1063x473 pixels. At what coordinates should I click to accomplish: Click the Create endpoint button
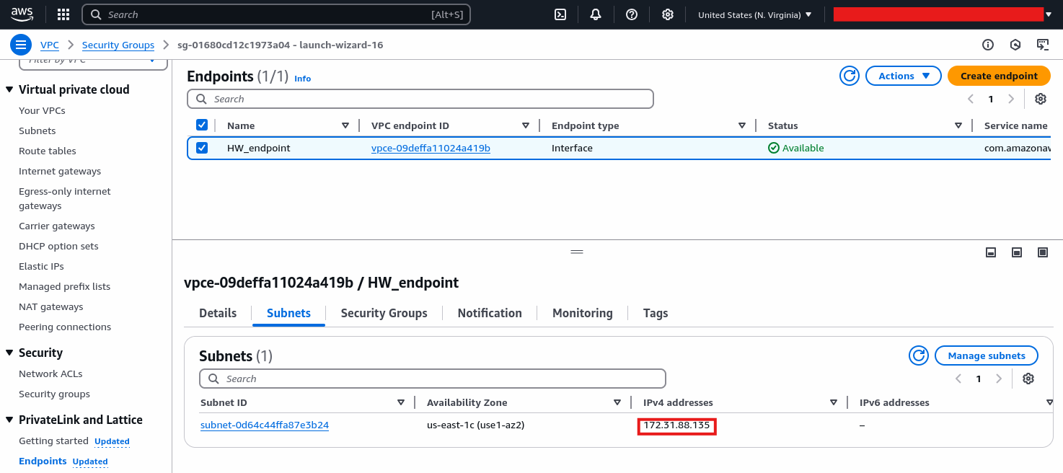999,75
